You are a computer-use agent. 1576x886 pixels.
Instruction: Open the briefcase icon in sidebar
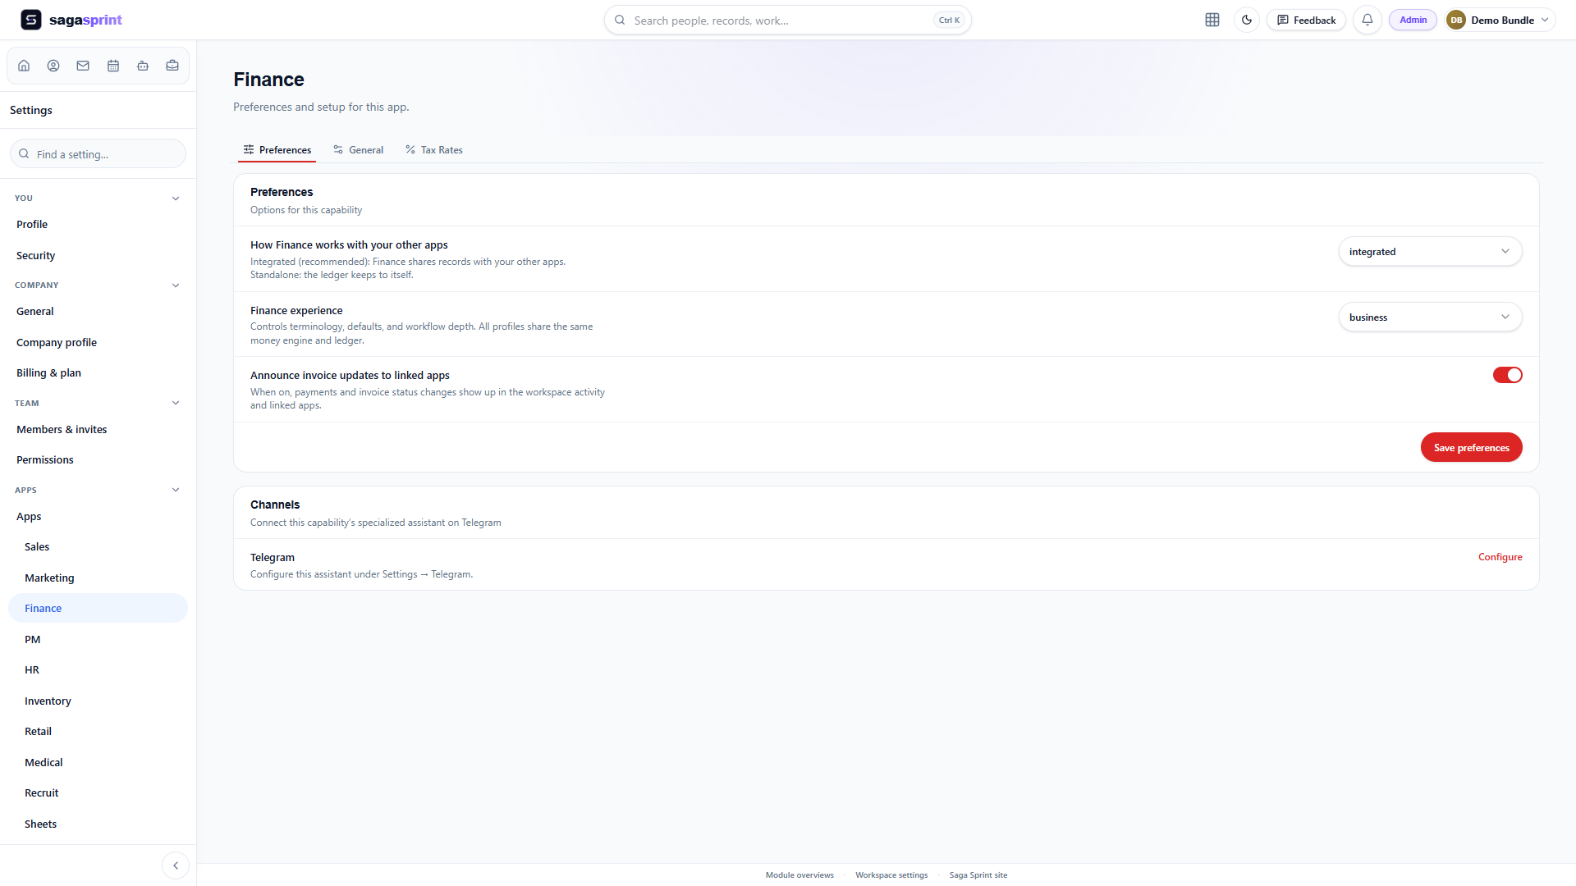[x=172, y=66]
